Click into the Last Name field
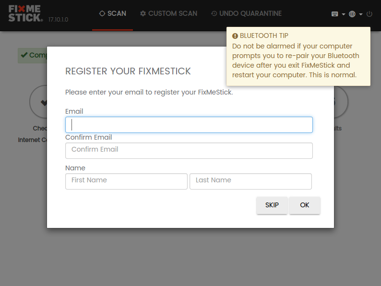Image resolution: width=381 pixels, height=286 pixels. pos(250,181)
